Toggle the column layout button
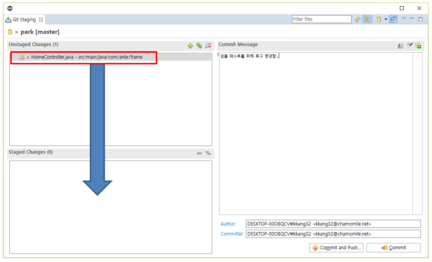The width and height of the screenshot is (432, 262). [393, 20]
